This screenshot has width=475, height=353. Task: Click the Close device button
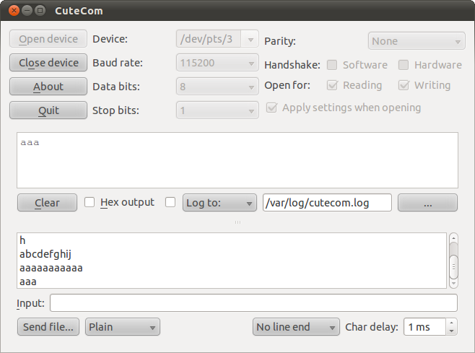[x=48, y=63]
